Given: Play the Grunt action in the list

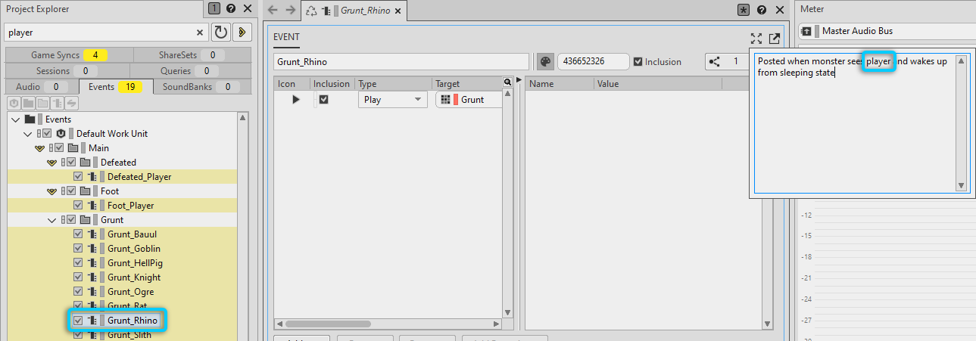Looking at the screenshot, I should [x=295, y=100].
